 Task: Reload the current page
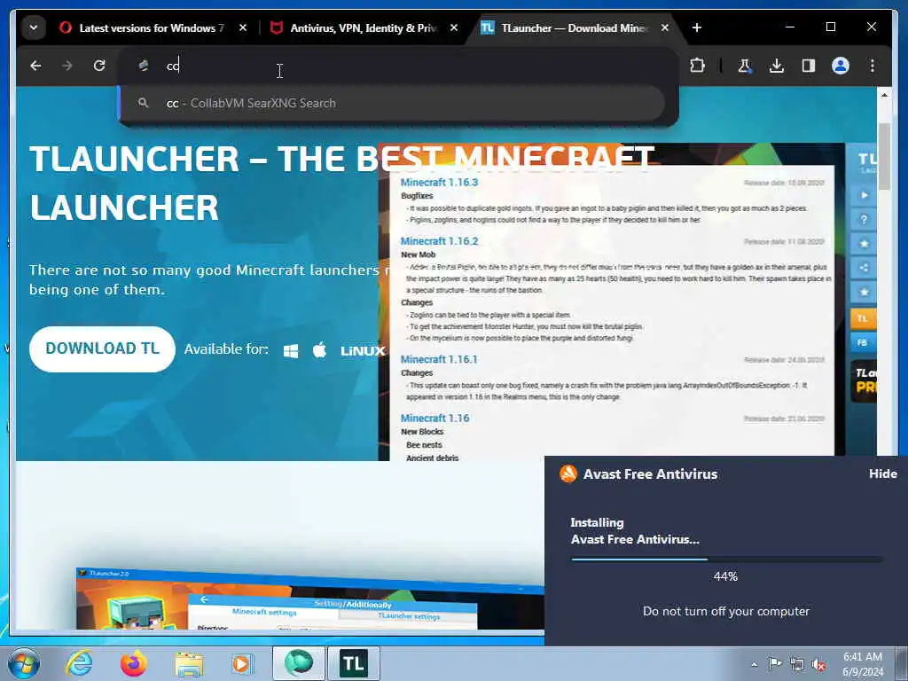click(x=99, y=66)
